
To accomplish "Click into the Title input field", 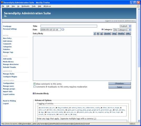I will pos(69,26).
